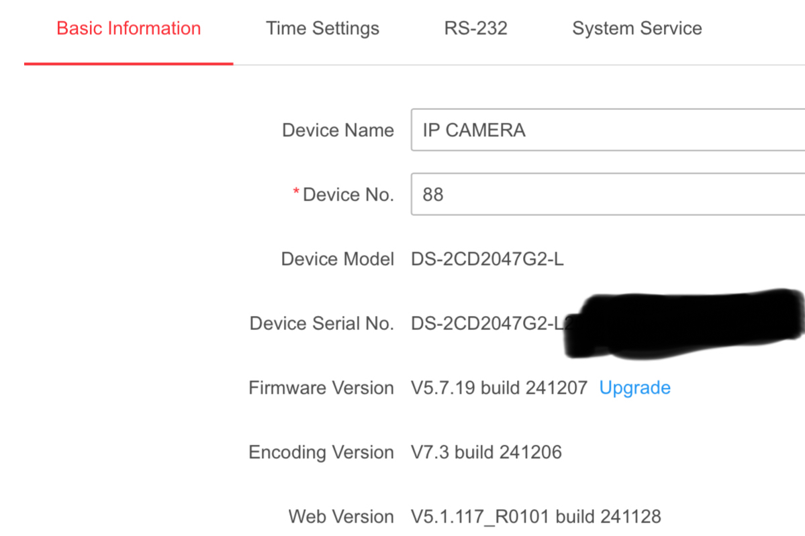Switch to the Time Settings tab

(322, 29)
